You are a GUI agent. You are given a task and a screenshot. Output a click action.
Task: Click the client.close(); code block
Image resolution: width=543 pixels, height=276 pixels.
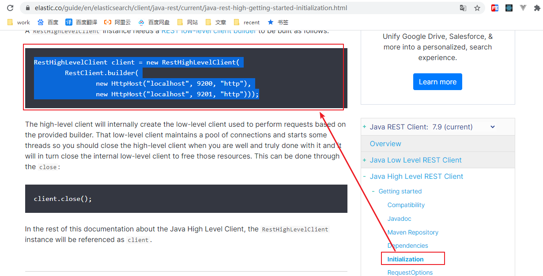[x=186, y=199]
